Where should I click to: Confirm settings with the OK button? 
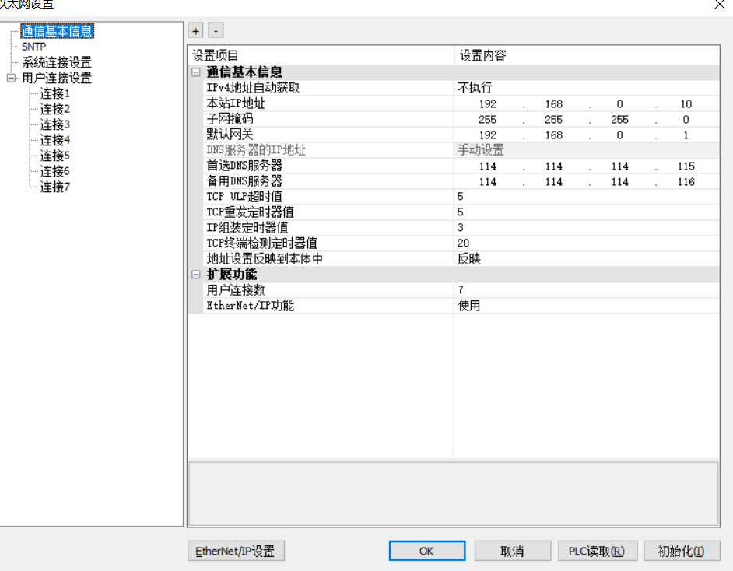[426, 551]
